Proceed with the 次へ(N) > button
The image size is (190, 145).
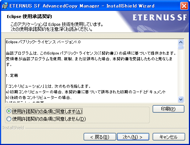pos(133,137)
